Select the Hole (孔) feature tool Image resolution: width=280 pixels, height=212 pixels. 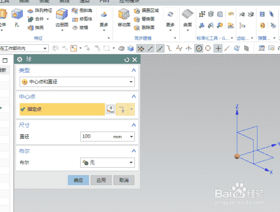click(x=17, y=18)
